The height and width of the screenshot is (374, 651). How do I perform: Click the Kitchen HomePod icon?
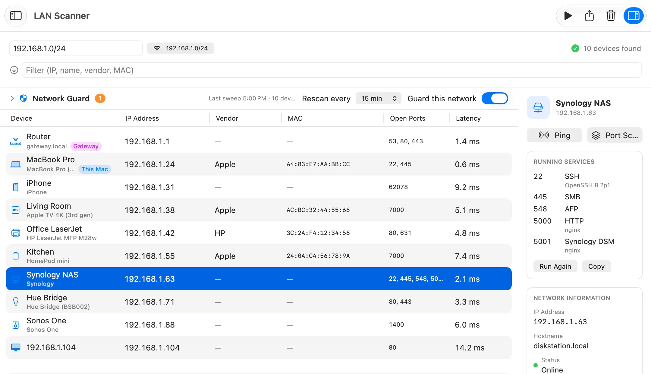point(16,256)
